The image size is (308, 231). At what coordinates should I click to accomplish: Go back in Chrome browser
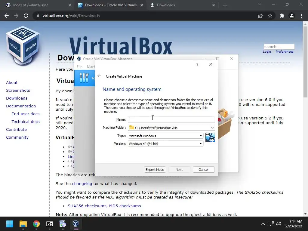(7, 16)
